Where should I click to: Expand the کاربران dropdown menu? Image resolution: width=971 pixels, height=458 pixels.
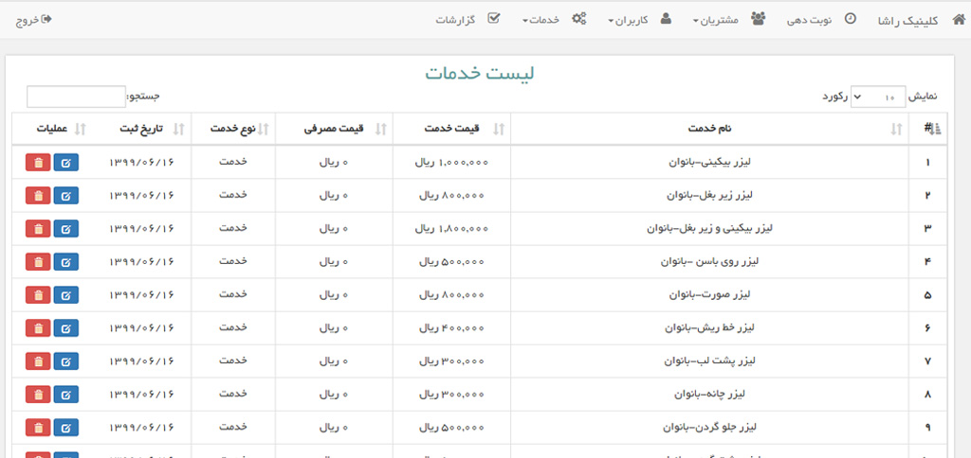click(628, 20)
